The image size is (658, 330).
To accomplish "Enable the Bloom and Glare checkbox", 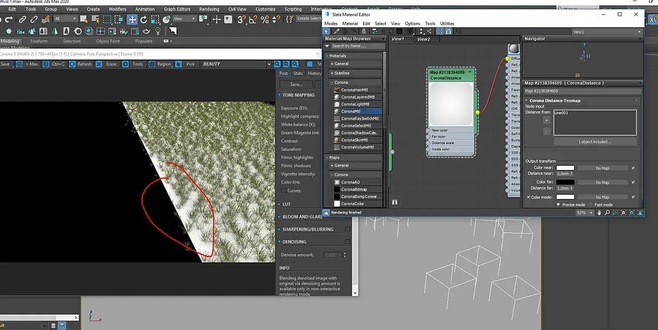I will (x=347, y=217).
